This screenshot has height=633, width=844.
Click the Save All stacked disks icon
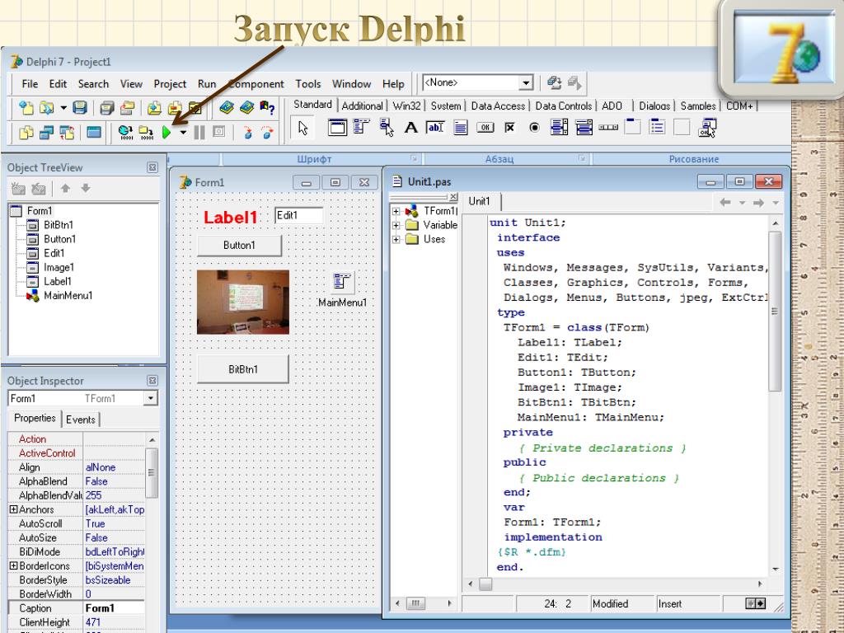pyautogui.click(x=107, y=108)
